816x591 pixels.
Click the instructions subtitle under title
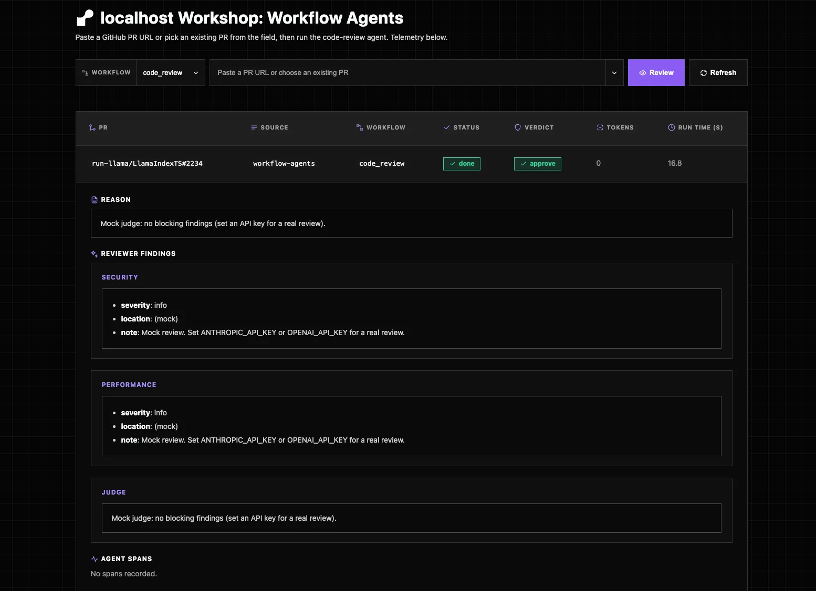click(261, 37)
